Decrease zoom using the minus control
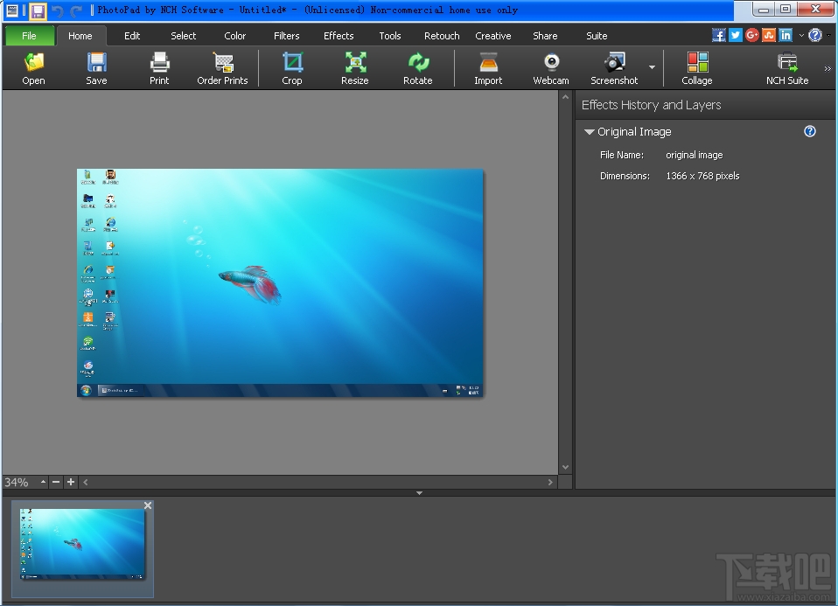The height and width of the screenshot is (606, 838). pyautogui.click(x=56, y=482)
